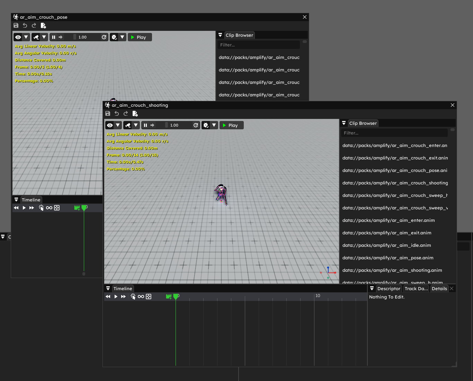This screenshot has height=381, width=473.
Task: Click the pause icon in the shooting playback toolbar
Action: coord(146,125)
